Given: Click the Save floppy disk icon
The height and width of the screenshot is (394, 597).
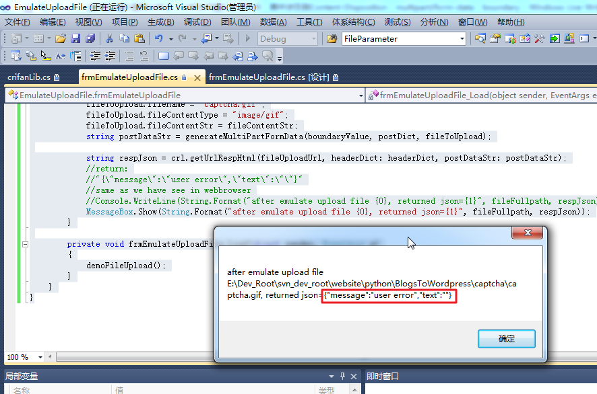Looking at the screenshot, I should (x=75, y=39).
